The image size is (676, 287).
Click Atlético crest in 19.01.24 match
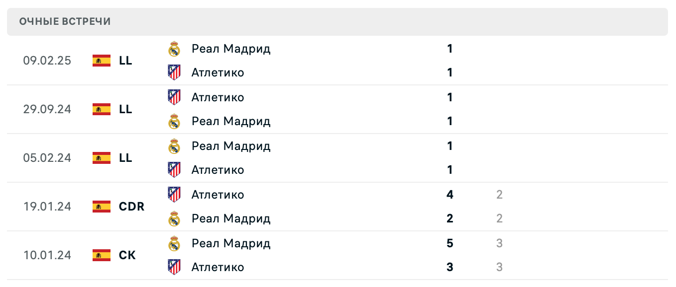174,195
